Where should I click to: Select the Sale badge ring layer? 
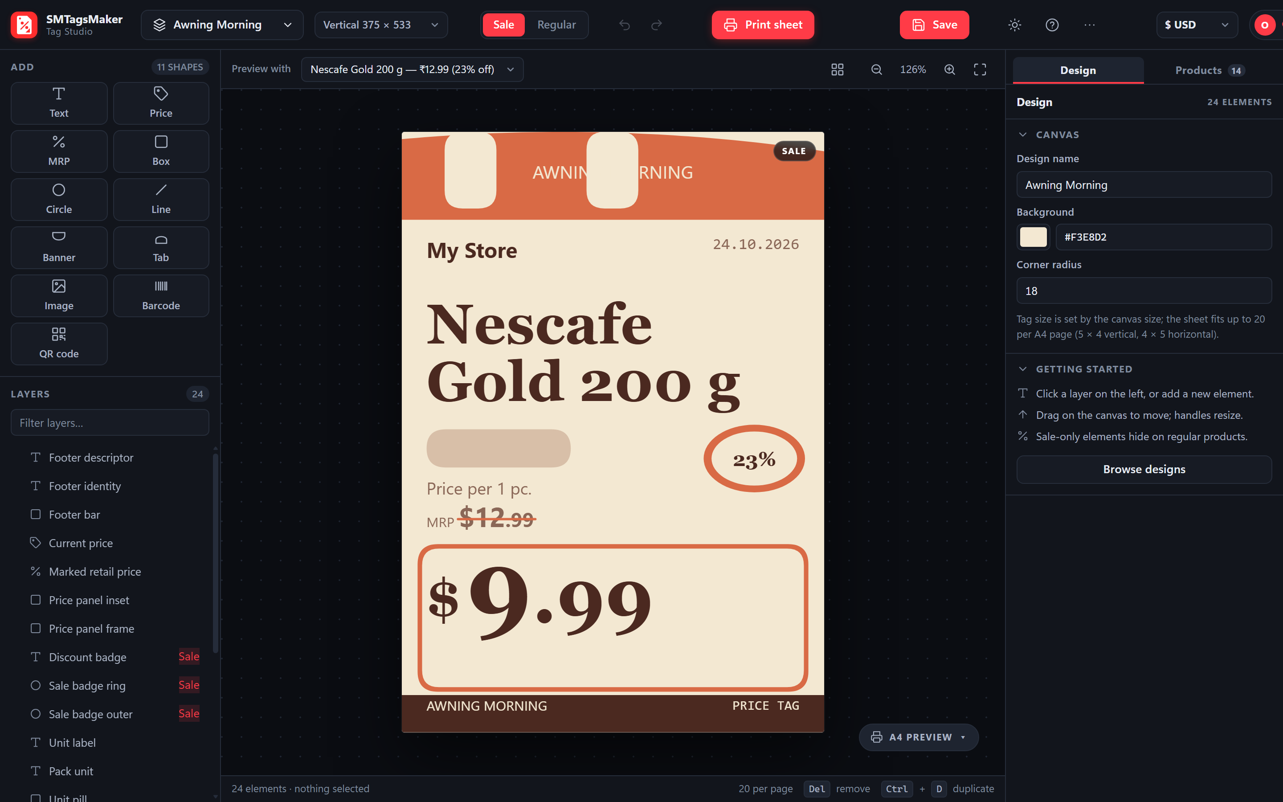click(x=110, y=685)
